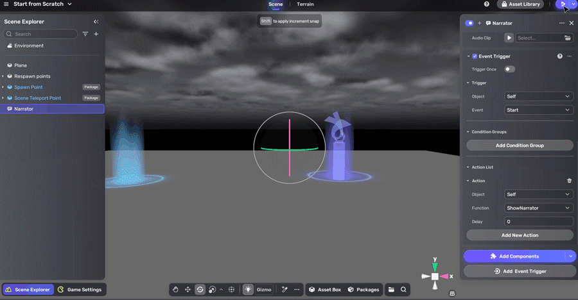Open filter options in Scene Explorer

85,34
